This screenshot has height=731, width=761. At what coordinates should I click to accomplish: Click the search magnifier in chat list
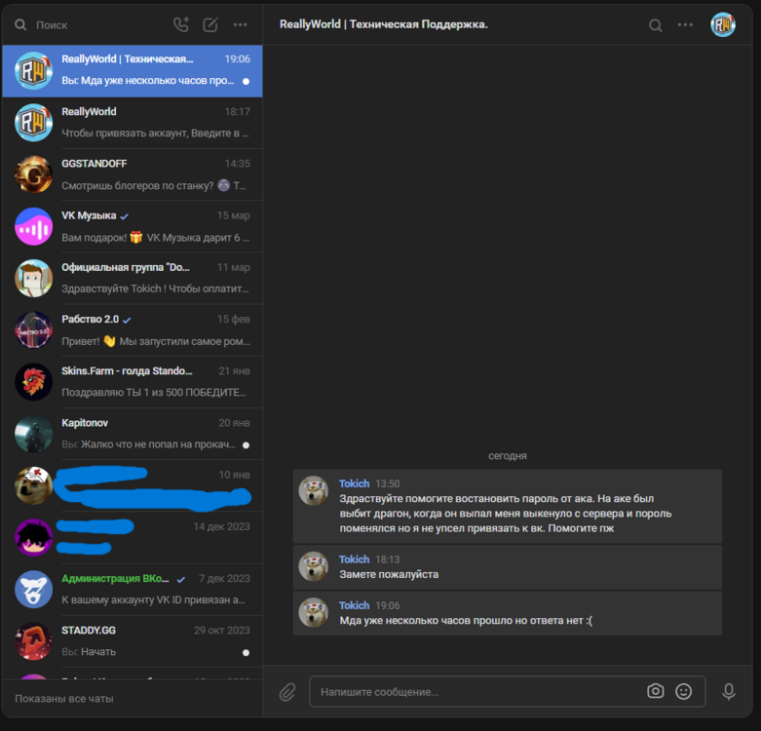click(x=20, y=24)
